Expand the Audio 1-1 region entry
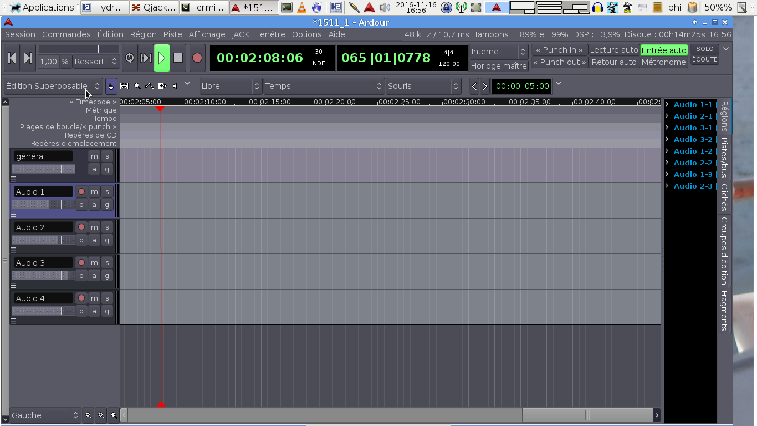Screen dimensions: 757x426 click(667, 104)
